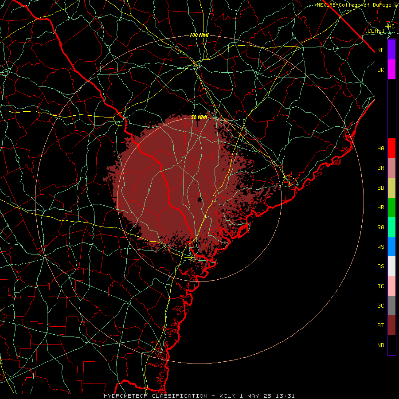Viewport: 399px width, 399px height.
Task: Click the HHC product code text
Action: pyautogui.click(x=389, y=27)
